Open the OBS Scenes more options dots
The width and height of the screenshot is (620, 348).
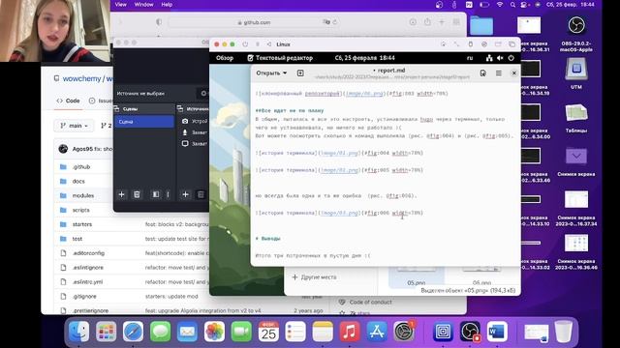[x=168, y=194]
